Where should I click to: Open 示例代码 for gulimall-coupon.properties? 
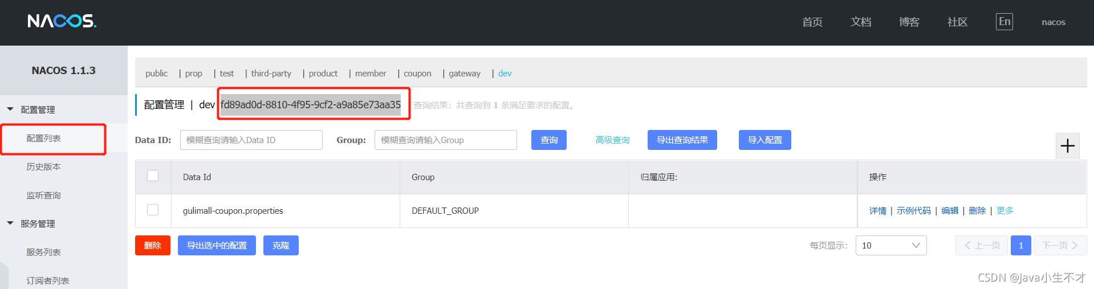click(913, 210)
